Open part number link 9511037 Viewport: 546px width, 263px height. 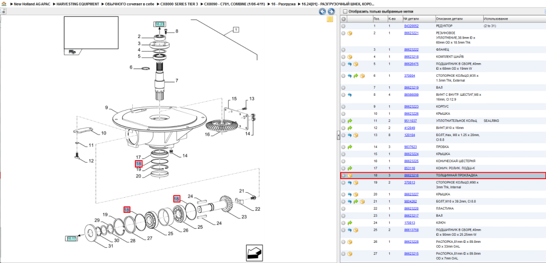(410, 120)
